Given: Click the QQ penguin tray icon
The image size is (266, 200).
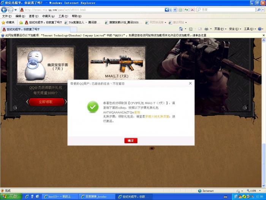Looking at the screenshot, I should [x=240, y=197].
